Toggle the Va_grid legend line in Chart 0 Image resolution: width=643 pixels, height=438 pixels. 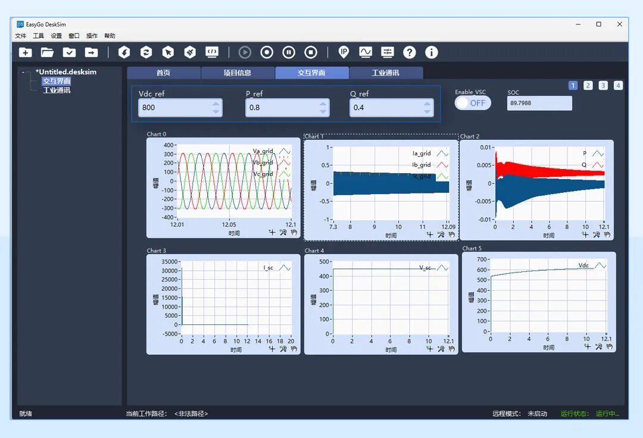point(284,152)
